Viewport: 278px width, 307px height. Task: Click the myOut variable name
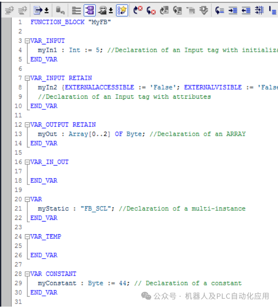coord(47,134)
